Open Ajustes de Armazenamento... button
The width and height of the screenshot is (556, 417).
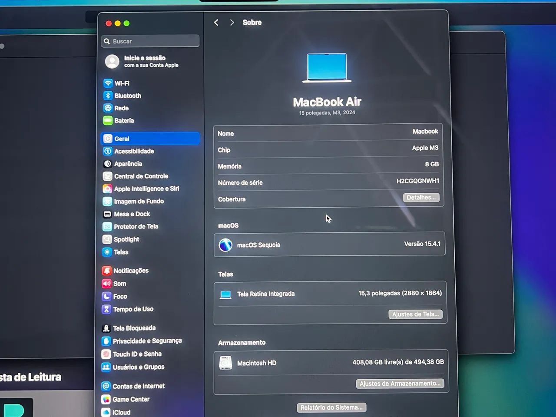pos(400,384)
